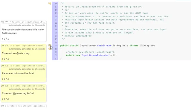This screenshot has width=191, height=111.
Task: Click line number 31 in the gutter
Action: (x=56, y=52)
